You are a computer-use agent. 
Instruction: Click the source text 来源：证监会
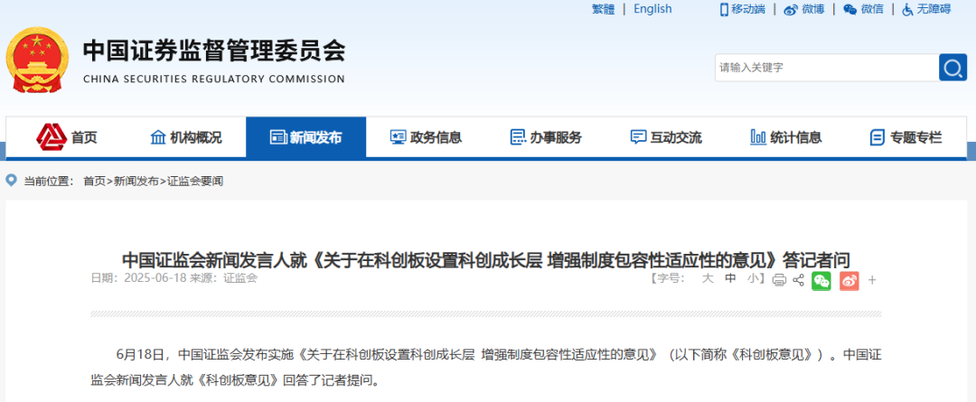coord(223,278)
